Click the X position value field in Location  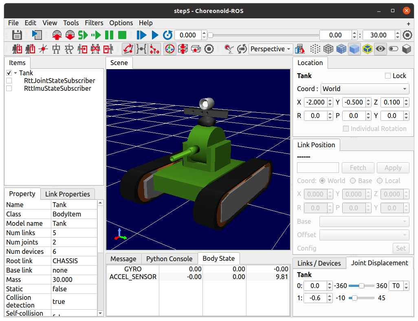[315, 102]
